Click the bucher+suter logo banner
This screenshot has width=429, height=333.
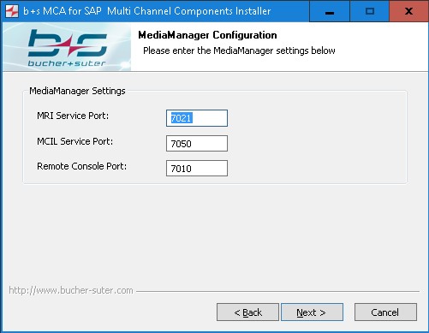[67, 47]
